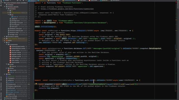Collapse the src folder containing index.ts
This screenshot has height=100, width=179.
8,15
